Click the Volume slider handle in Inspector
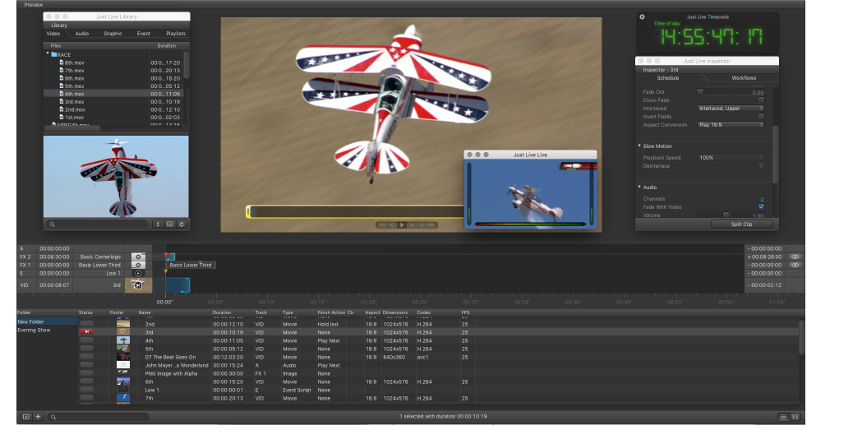 click(x=726, y=215)
